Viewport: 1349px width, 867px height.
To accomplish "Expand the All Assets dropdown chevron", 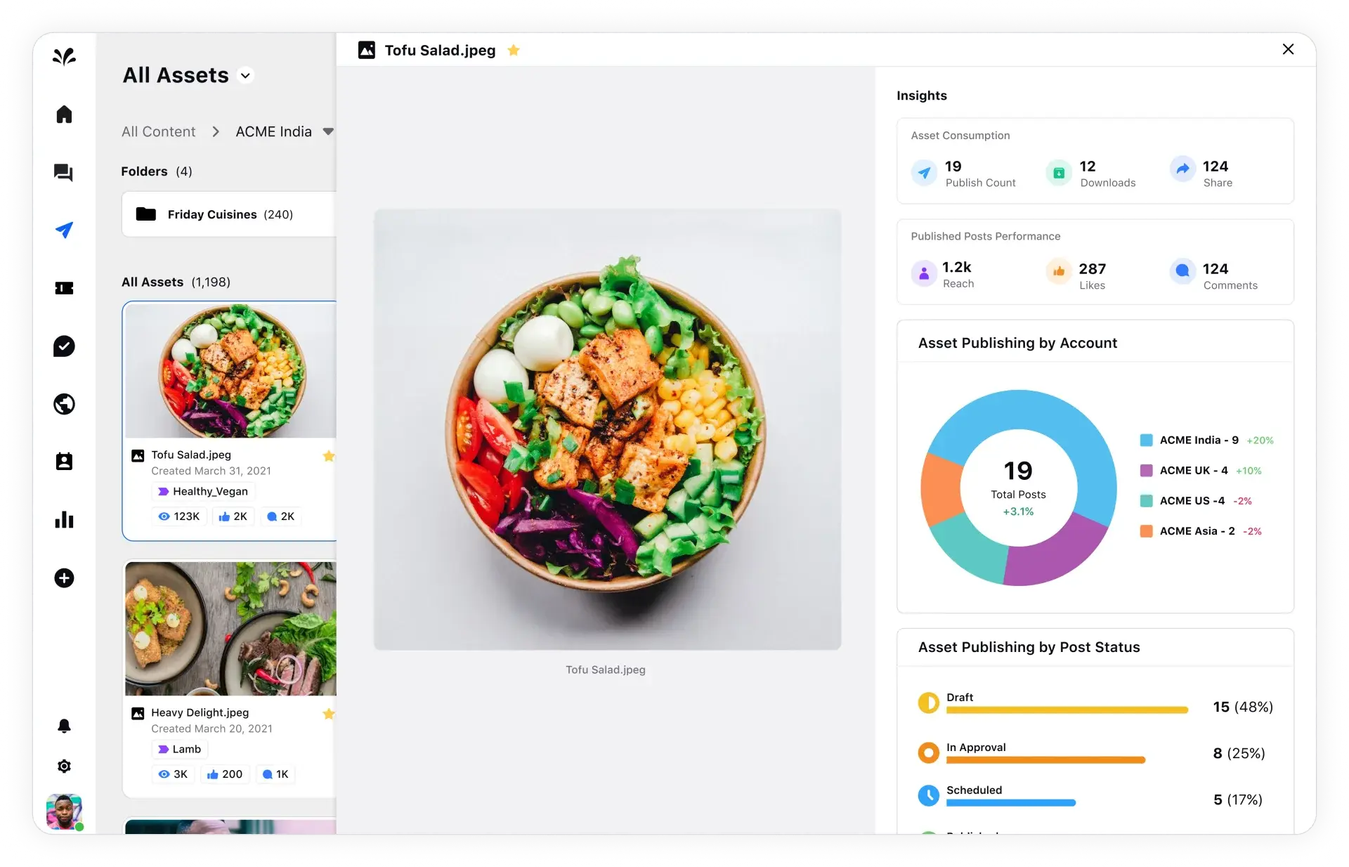I will coord(245,75).
